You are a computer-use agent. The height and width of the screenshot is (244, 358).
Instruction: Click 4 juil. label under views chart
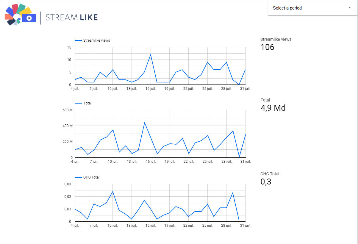(x=75, y=89)
